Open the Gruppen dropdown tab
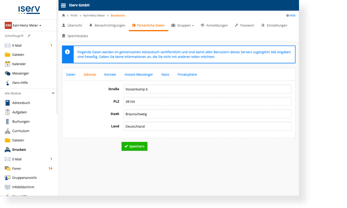The image size is (347, 208). point(183,26)
